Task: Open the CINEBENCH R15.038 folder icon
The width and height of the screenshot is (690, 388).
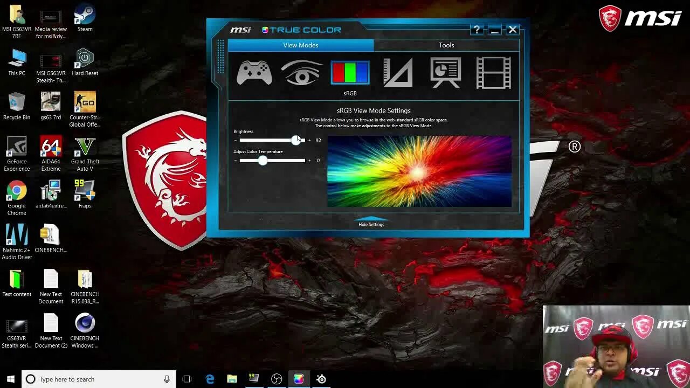Action: [x=85, y=287]
